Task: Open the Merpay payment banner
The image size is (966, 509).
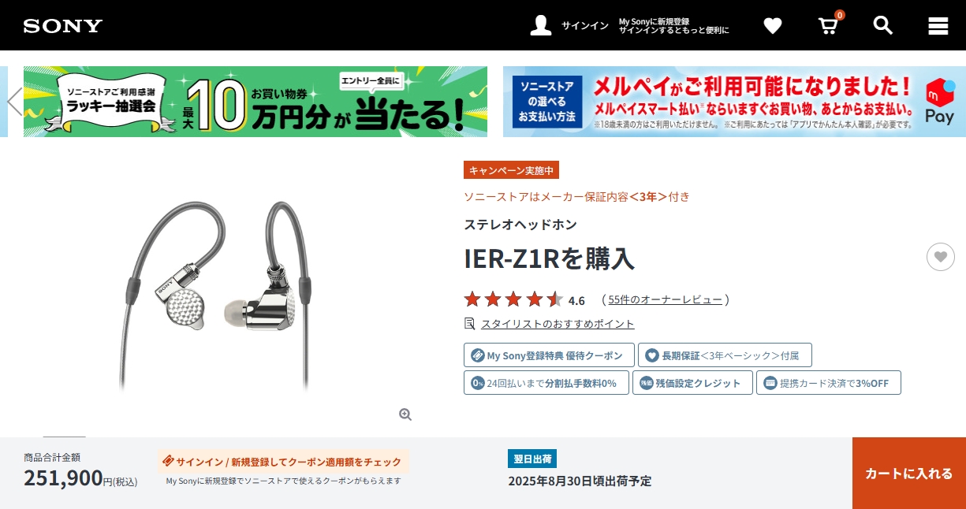Action: 734,102
